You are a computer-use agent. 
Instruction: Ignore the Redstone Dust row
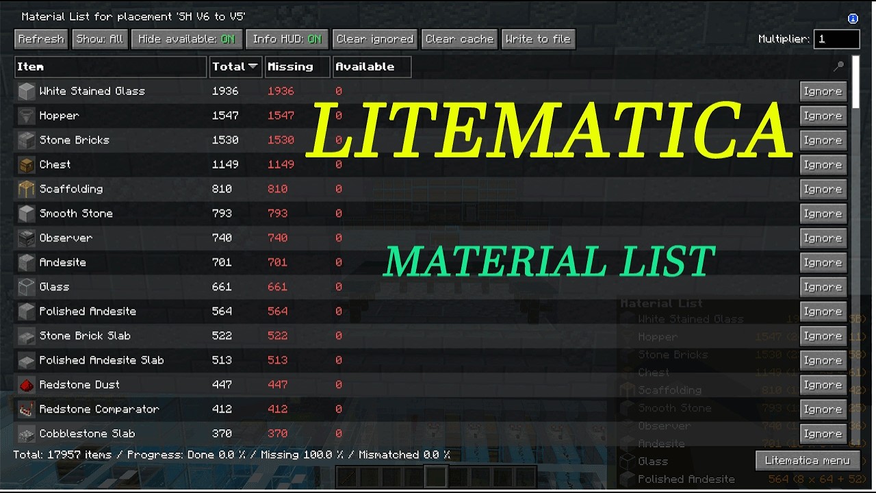(823, 385)
